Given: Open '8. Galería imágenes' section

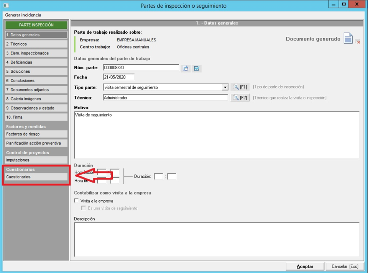Looking at the screenshot, I should (36, 99).
